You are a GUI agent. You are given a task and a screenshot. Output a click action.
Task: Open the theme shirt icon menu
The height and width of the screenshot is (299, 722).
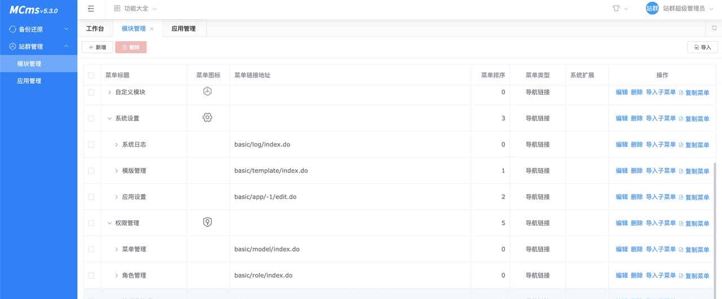click(616, 8)
